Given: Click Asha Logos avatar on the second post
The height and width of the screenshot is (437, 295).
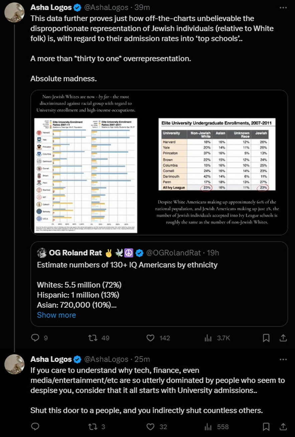Looking at the screenshot, I should pyautogui.click(x=14, y=364).
